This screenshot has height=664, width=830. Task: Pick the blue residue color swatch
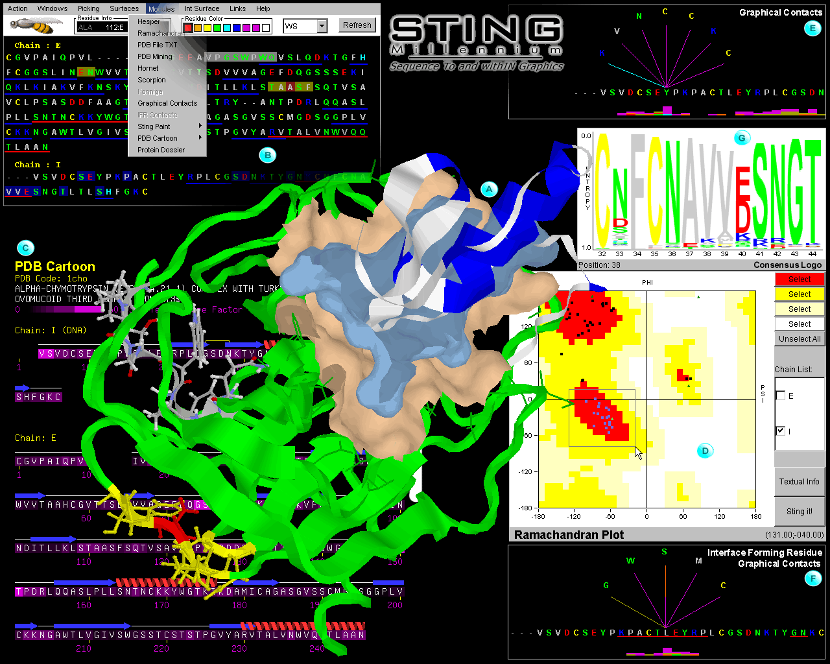coord(237,27)
